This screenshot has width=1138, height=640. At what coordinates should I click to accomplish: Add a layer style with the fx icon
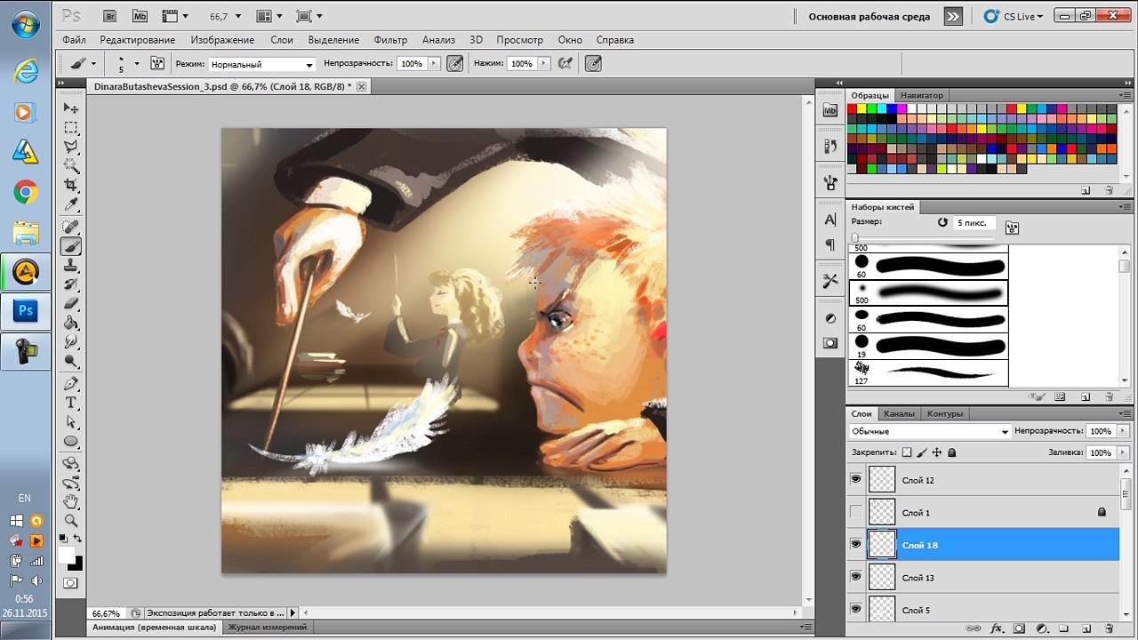(x=997, y=628)
